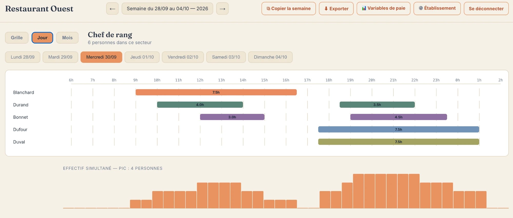Click the 6 personnes dans ce secteur text
513x218 pixels.
click(120, 42)
